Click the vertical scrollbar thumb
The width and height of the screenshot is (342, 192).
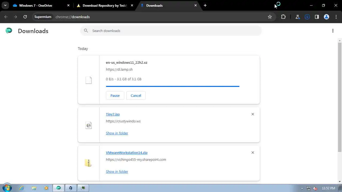pos(340,97)
